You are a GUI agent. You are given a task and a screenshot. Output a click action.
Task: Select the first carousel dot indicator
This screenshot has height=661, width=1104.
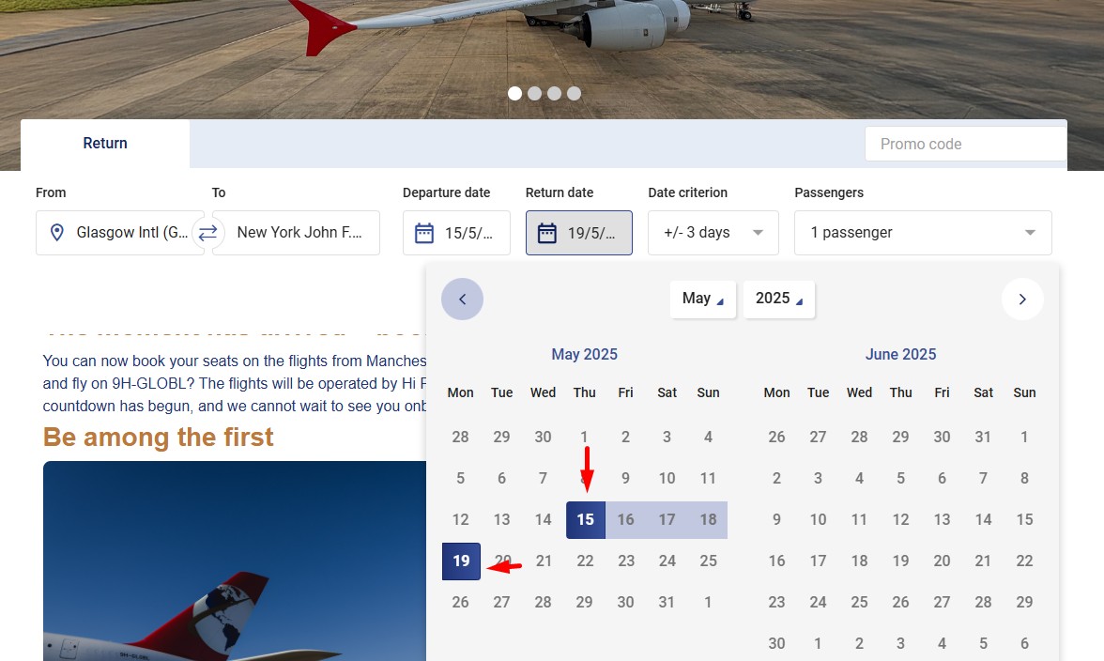tap(514, 93)
